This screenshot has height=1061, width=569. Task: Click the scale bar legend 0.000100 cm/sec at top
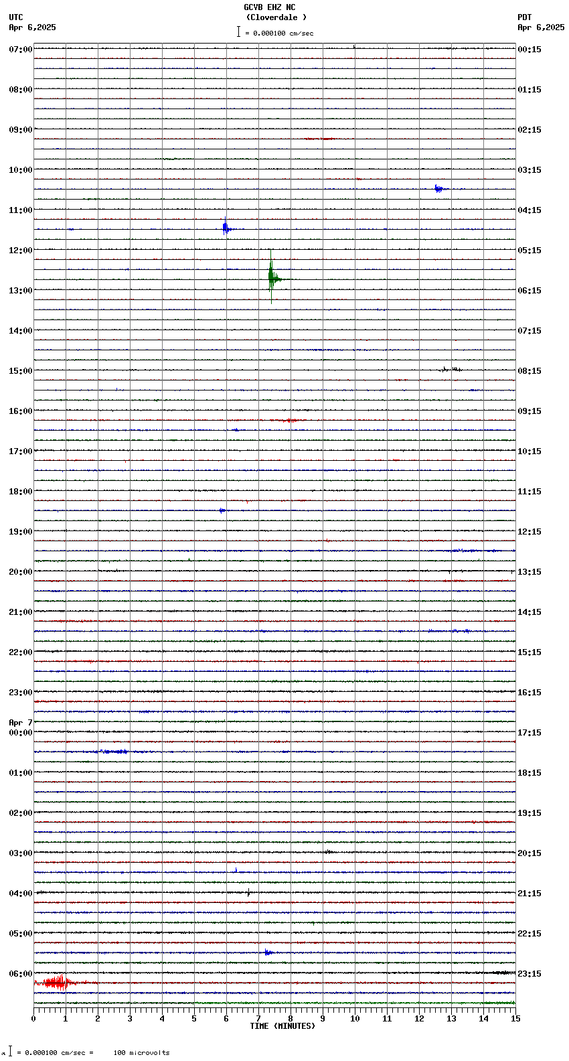(x=275, y=32)
